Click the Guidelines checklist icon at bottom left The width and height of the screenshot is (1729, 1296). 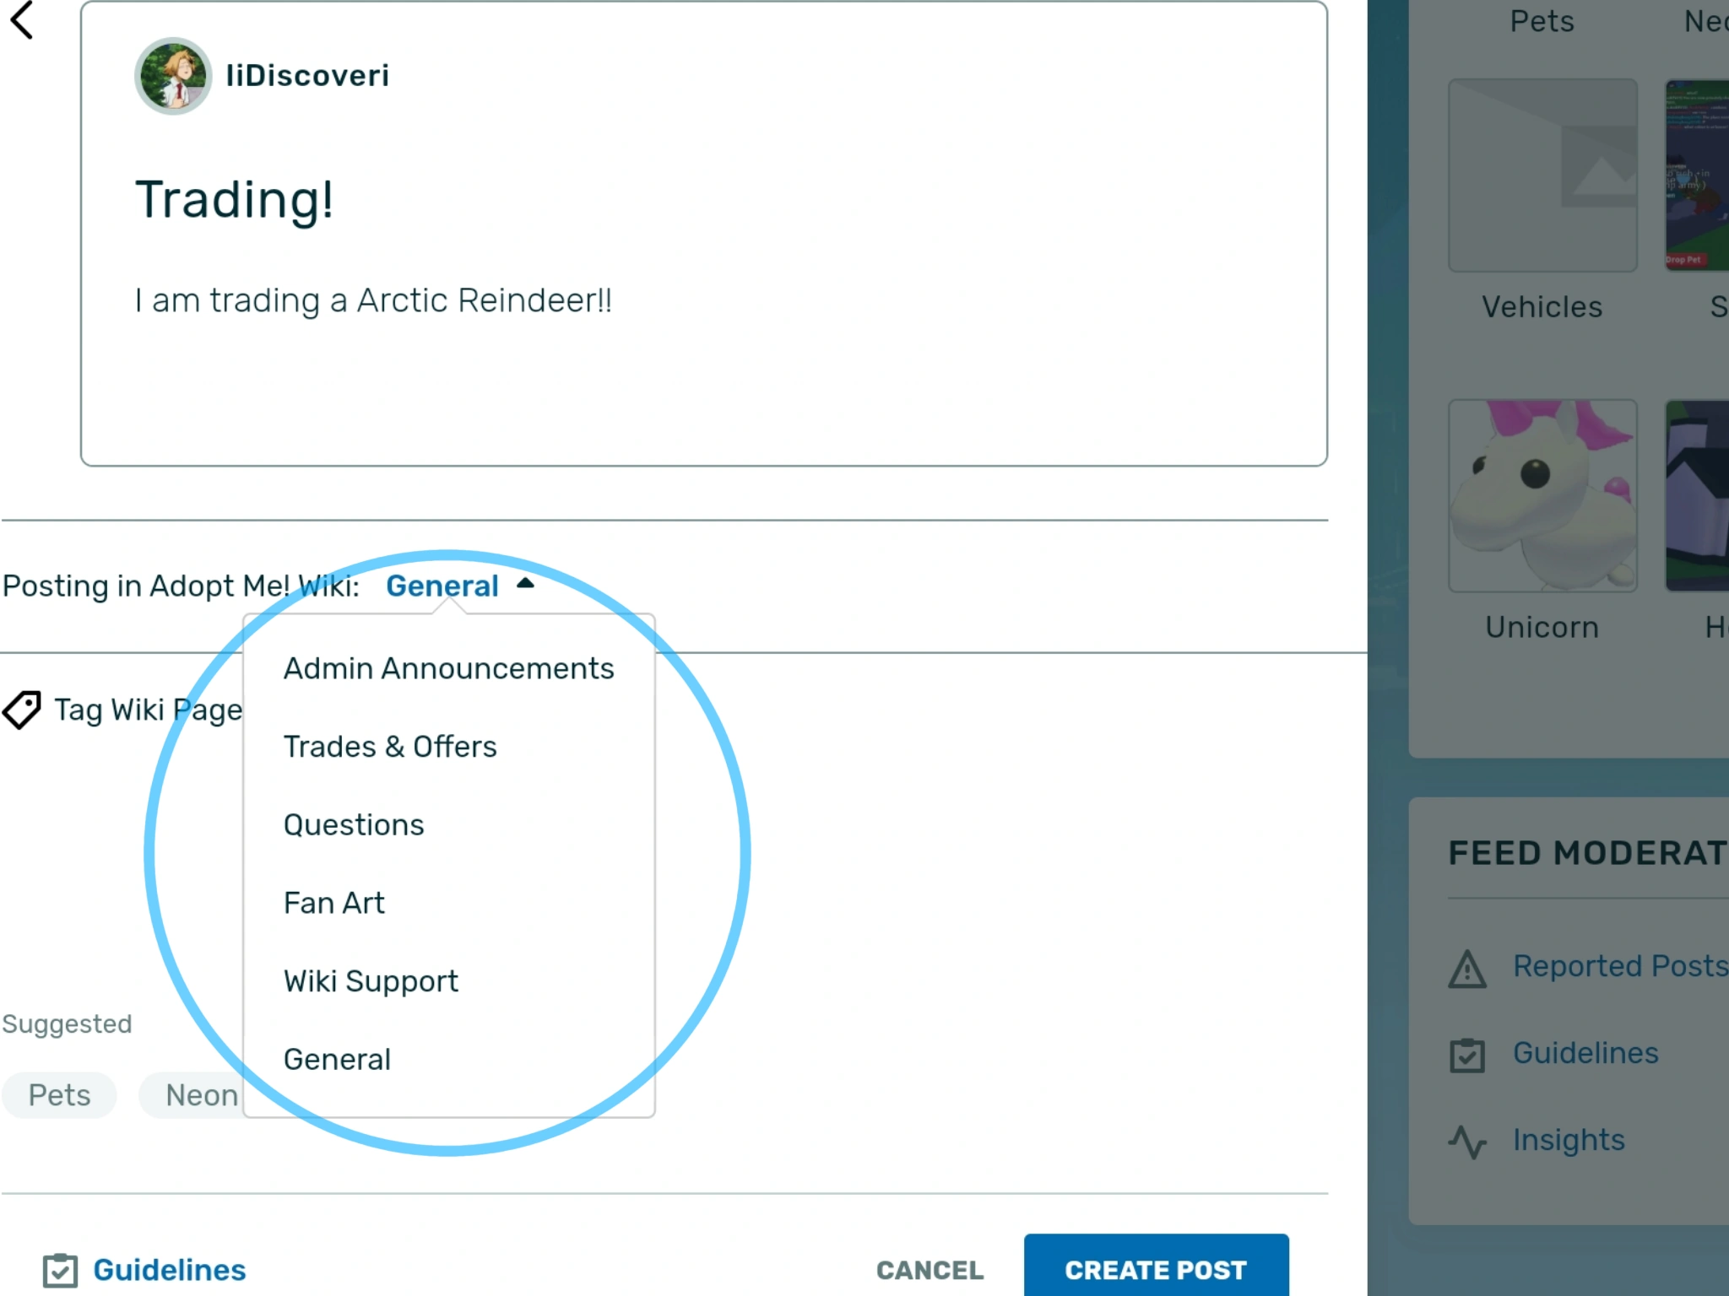(60, 1270)
